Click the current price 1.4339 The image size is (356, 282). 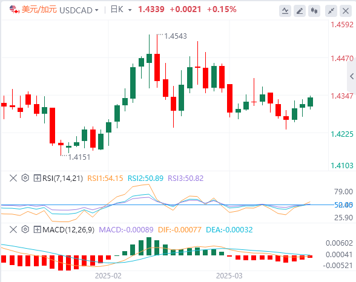(151, 9)
